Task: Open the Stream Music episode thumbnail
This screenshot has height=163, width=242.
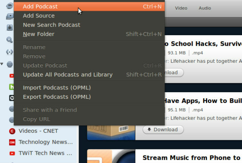Action: (x=111, y=156)
